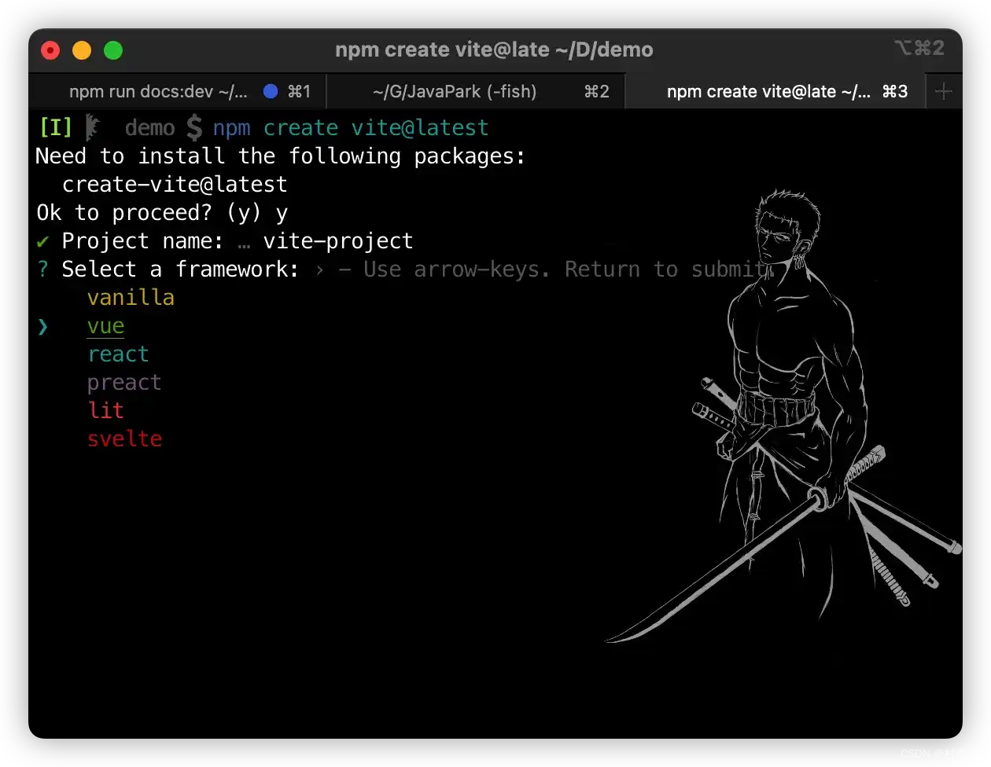Close the terminal window with red button
This screenshot has width=991, height=767.
(50, 50)
